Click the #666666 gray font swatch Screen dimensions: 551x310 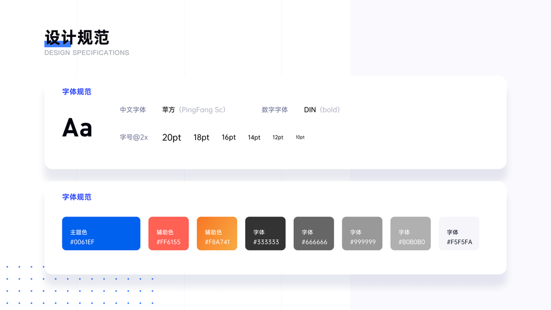tap(314, 234)
